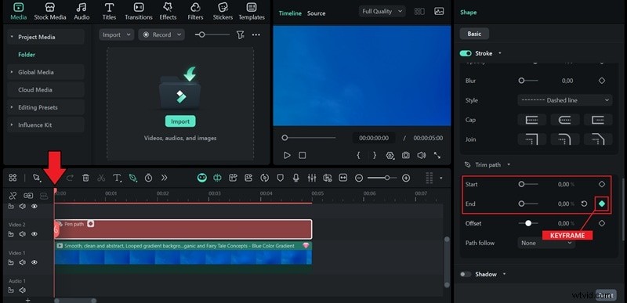The width and height of the screenshot is (627, 303).
Task: Open the AI Copilot face icon
Action: coord(202,178)
